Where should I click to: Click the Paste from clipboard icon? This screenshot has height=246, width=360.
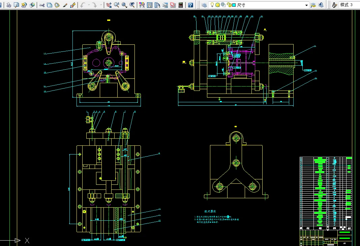pyautogui.click(x=57, y=5)
